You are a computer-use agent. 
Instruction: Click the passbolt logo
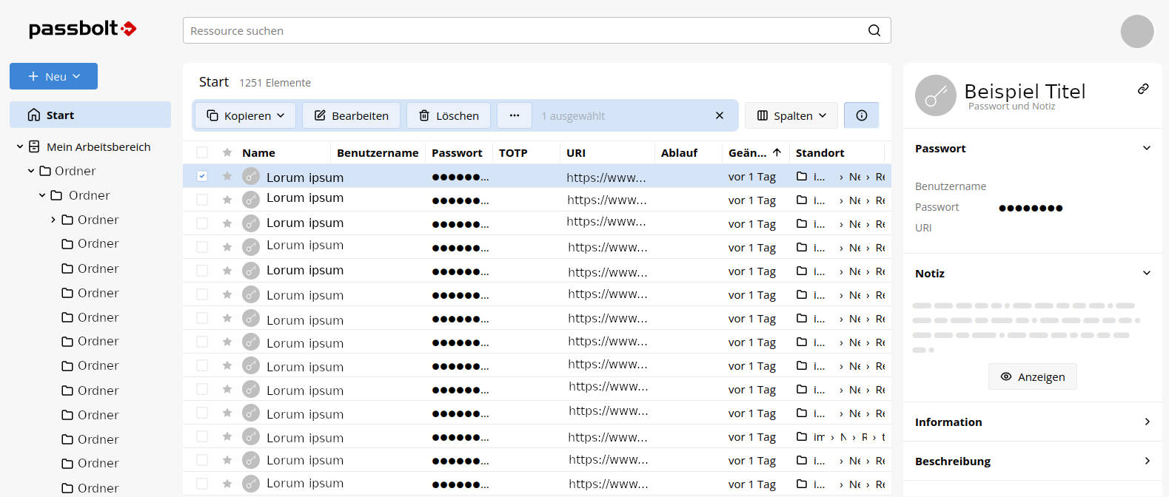pos(82,29)
